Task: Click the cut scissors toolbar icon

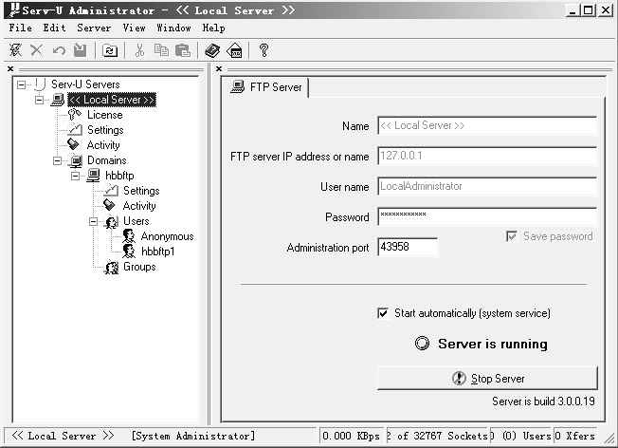Action: (x=139, y=50)
